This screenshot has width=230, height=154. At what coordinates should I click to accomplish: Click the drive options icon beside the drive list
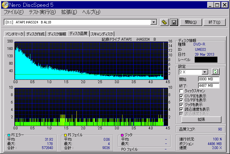click(164, 22)
